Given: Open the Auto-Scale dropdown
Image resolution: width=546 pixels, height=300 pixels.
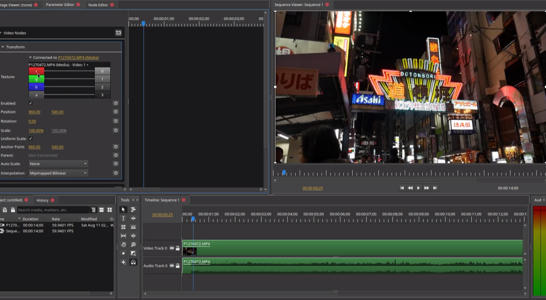Looking at the screenshot, I should pyautogui.click(x=58, y=164).
